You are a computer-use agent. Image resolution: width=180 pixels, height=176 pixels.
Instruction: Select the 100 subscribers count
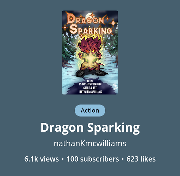93,159
